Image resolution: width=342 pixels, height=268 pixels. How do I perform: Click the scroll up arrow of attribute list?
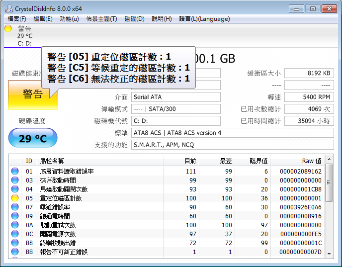pyautogui.click(x=329, y=159)
